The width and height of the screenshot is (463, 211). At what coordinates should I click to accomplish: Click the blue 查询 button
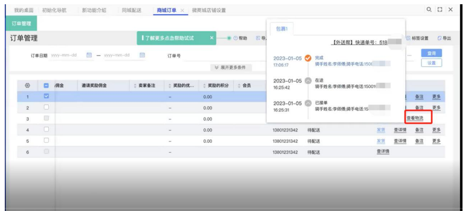(x=431, y=54)
